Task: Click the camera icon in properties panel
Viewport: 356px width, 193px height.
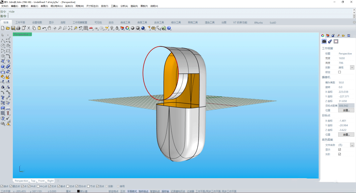Action: click(x=324, y=41)
